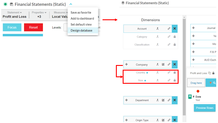
Task: Click the green plus icon beside Date
Action: pos(190,97)
